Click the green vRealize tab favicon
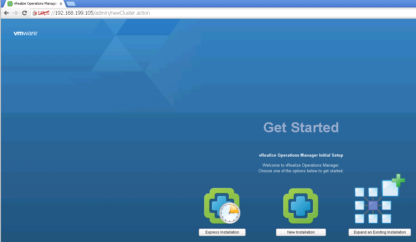Image resolution: width=416 pixels, height=242 pixels. click(10, 4)
